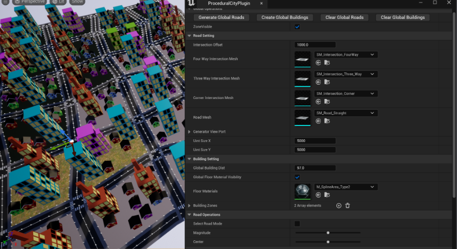457x249 pixels.
Task: Edit the Uint Size Y field
Action: [x=315, y=150]
